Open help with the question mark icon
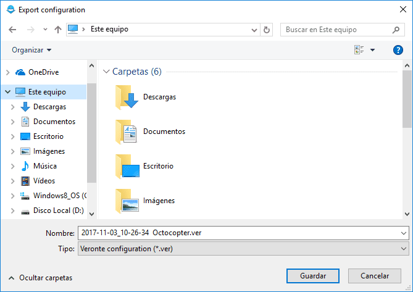The height and width of the screenshot is (292, 413). pos(398,50)
